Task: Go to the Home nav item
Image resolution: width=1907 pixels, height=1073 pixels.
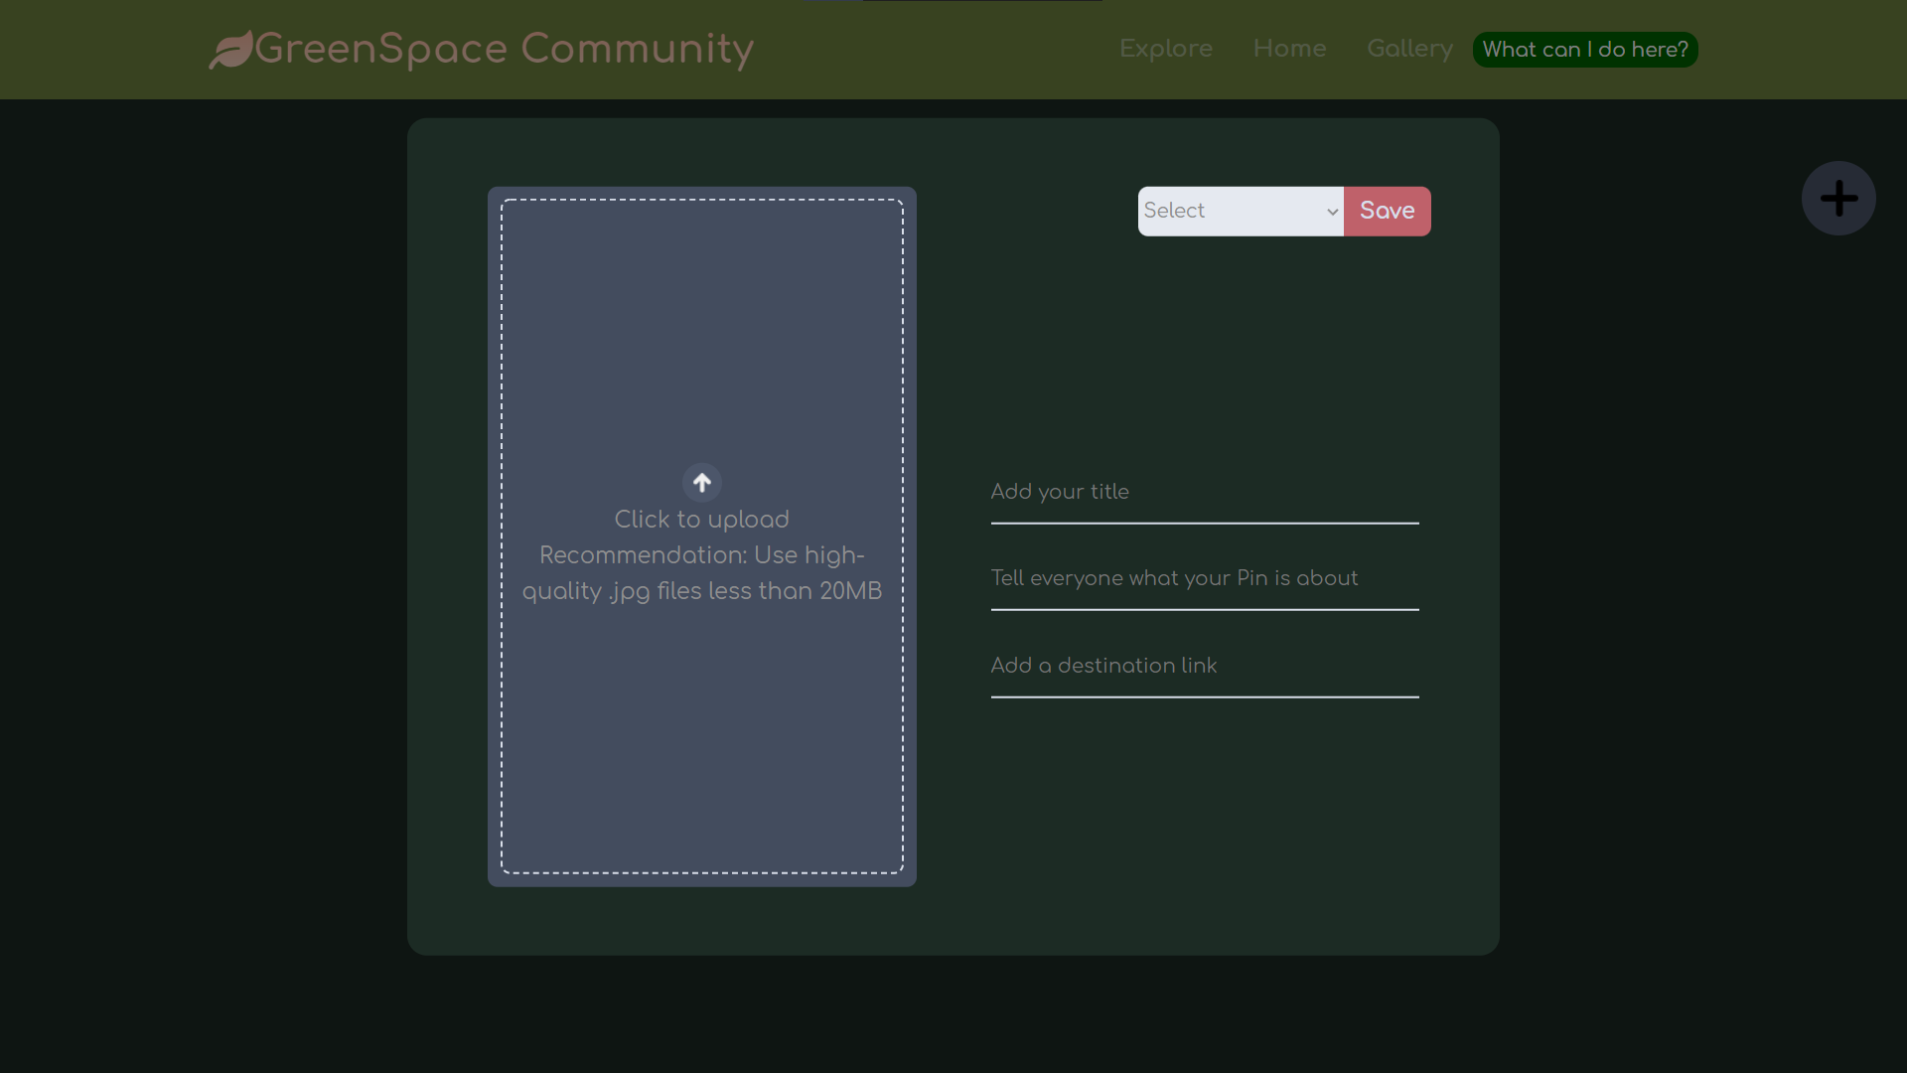Action: pos(1289,49)
